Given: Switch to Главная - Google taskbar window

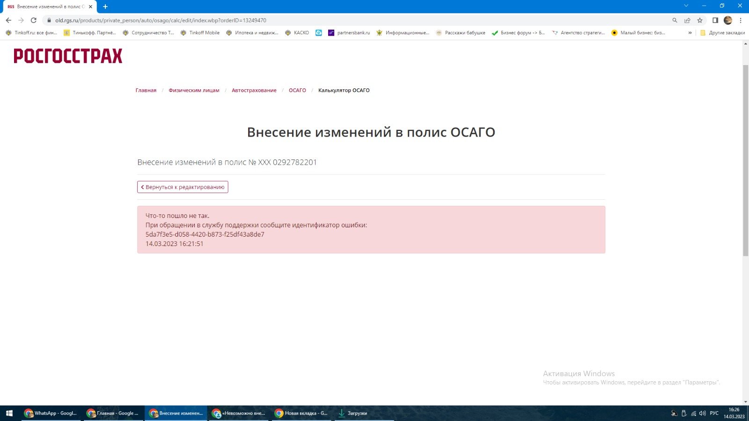Looking at the screenshot, I should coord(113,413).
